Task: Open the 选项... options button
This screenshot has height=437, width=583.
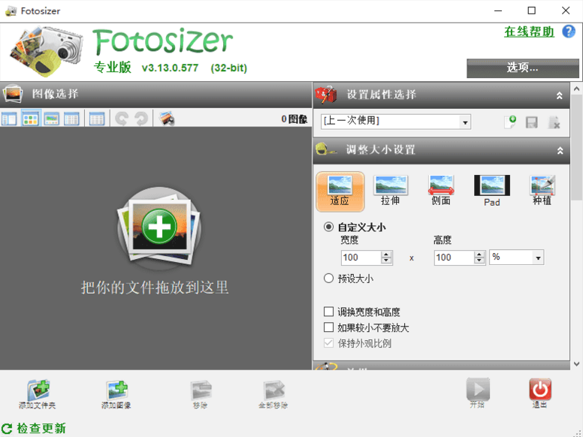Action: click(x=522, y=68)
